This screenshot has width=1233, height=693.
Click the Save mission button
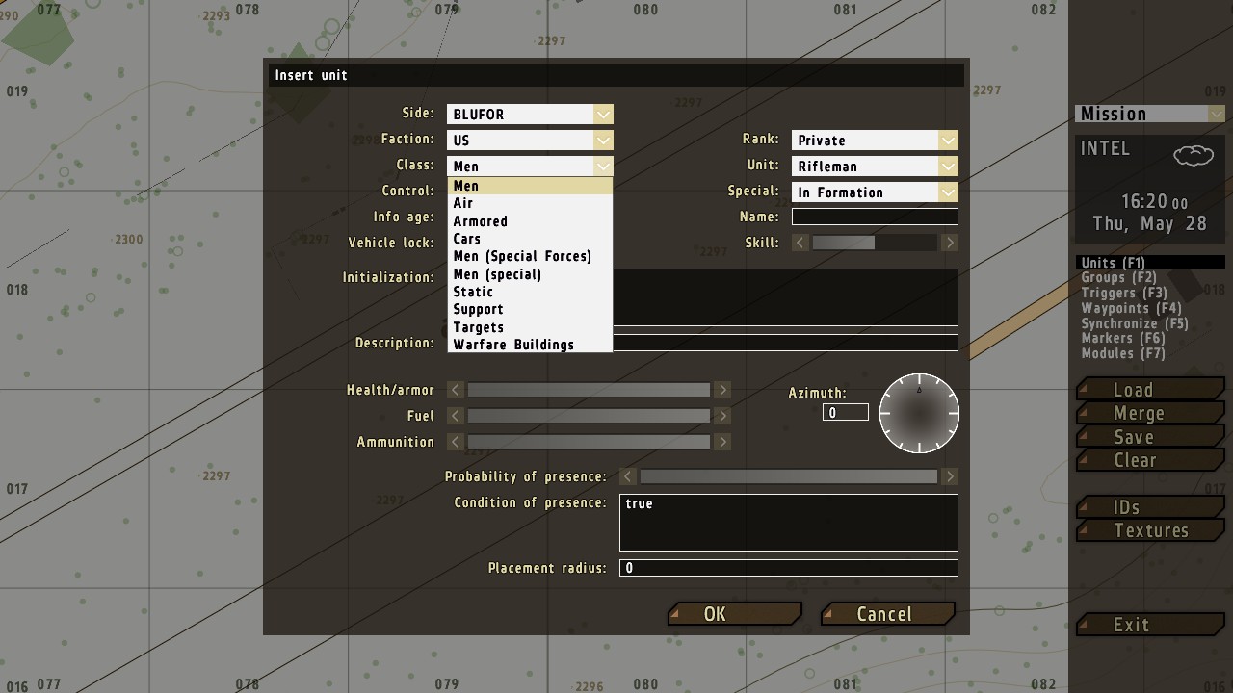1134,437
